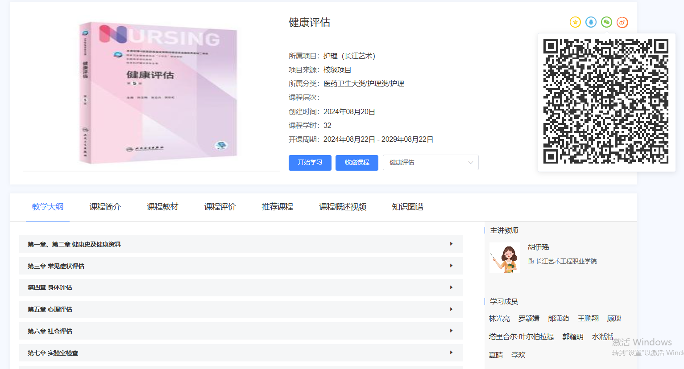The width and height of the screenshot is (684, 369).
Task: Switch to the 课程教材 tab
Action: 162,207
